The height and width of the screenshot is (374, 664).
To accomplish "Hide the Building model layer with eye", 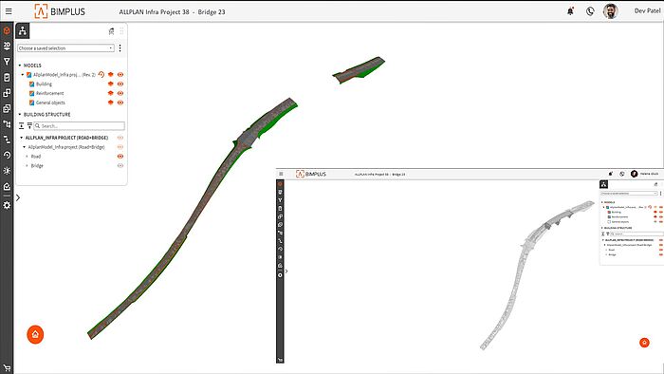I will pos(120,84).
